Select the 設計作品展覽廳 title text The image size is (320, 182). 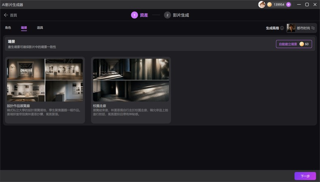(x=18, y=106)
